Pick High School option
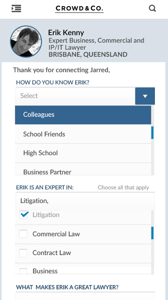This screenshot has width=168, height=300. (83, 153)
